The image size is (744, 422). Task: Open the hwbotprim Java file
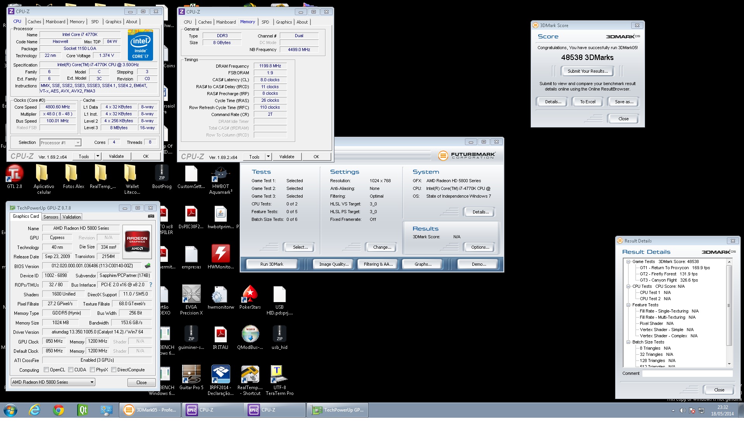220,217
